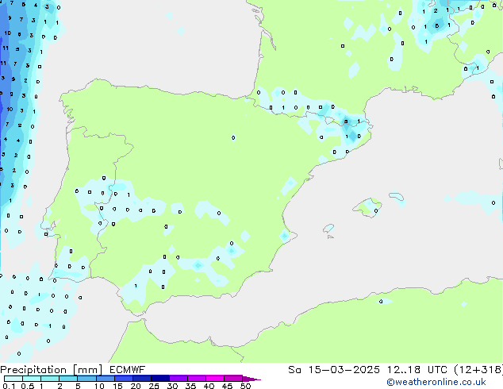Pick the 20–25 mm dark blue legend swatch
This screenshot has width=503, height=389.
142,379
